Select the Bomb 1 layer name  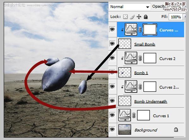click(x=141, y=73)
